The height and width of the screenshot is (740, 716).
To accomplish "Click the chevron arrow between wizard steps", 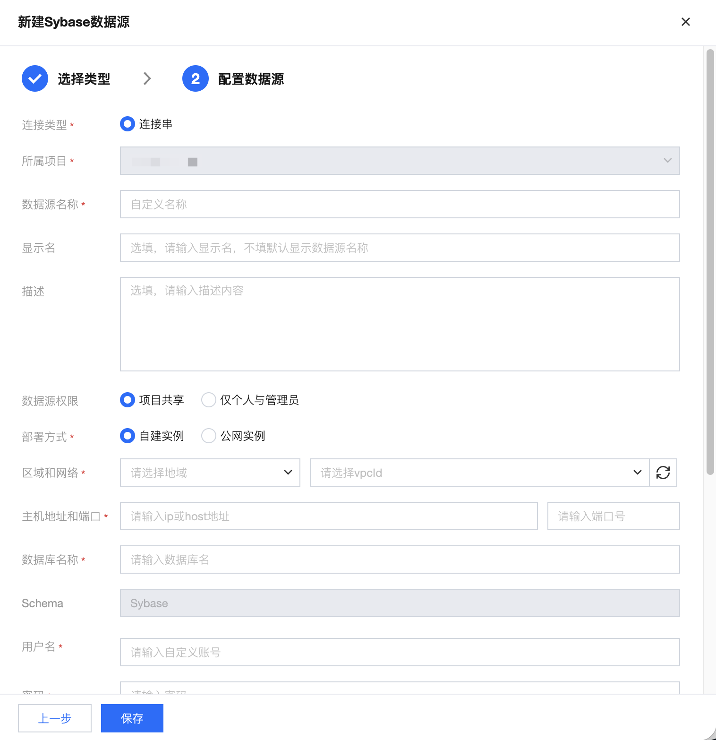I will pos(147,78).
